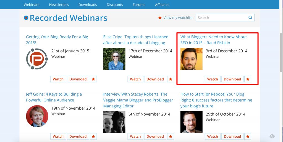Star the How to Start Your Blog webinar
Viewport: 283px width, 142px height.
point(248,137)
